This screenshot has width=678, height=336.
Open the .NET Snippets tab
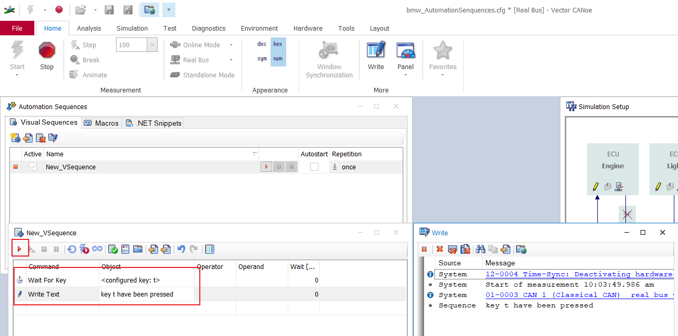pos(153,123)
